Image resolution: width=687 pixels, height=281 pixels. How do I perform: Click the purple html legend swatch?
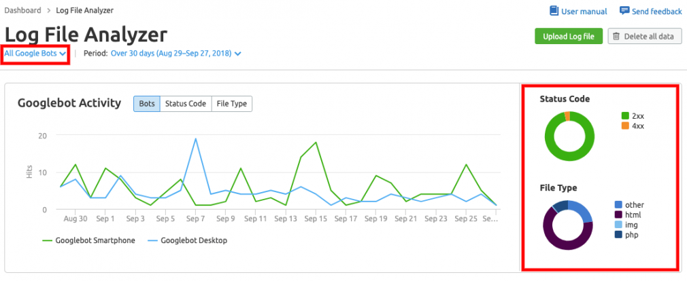(x=618, y=214)
